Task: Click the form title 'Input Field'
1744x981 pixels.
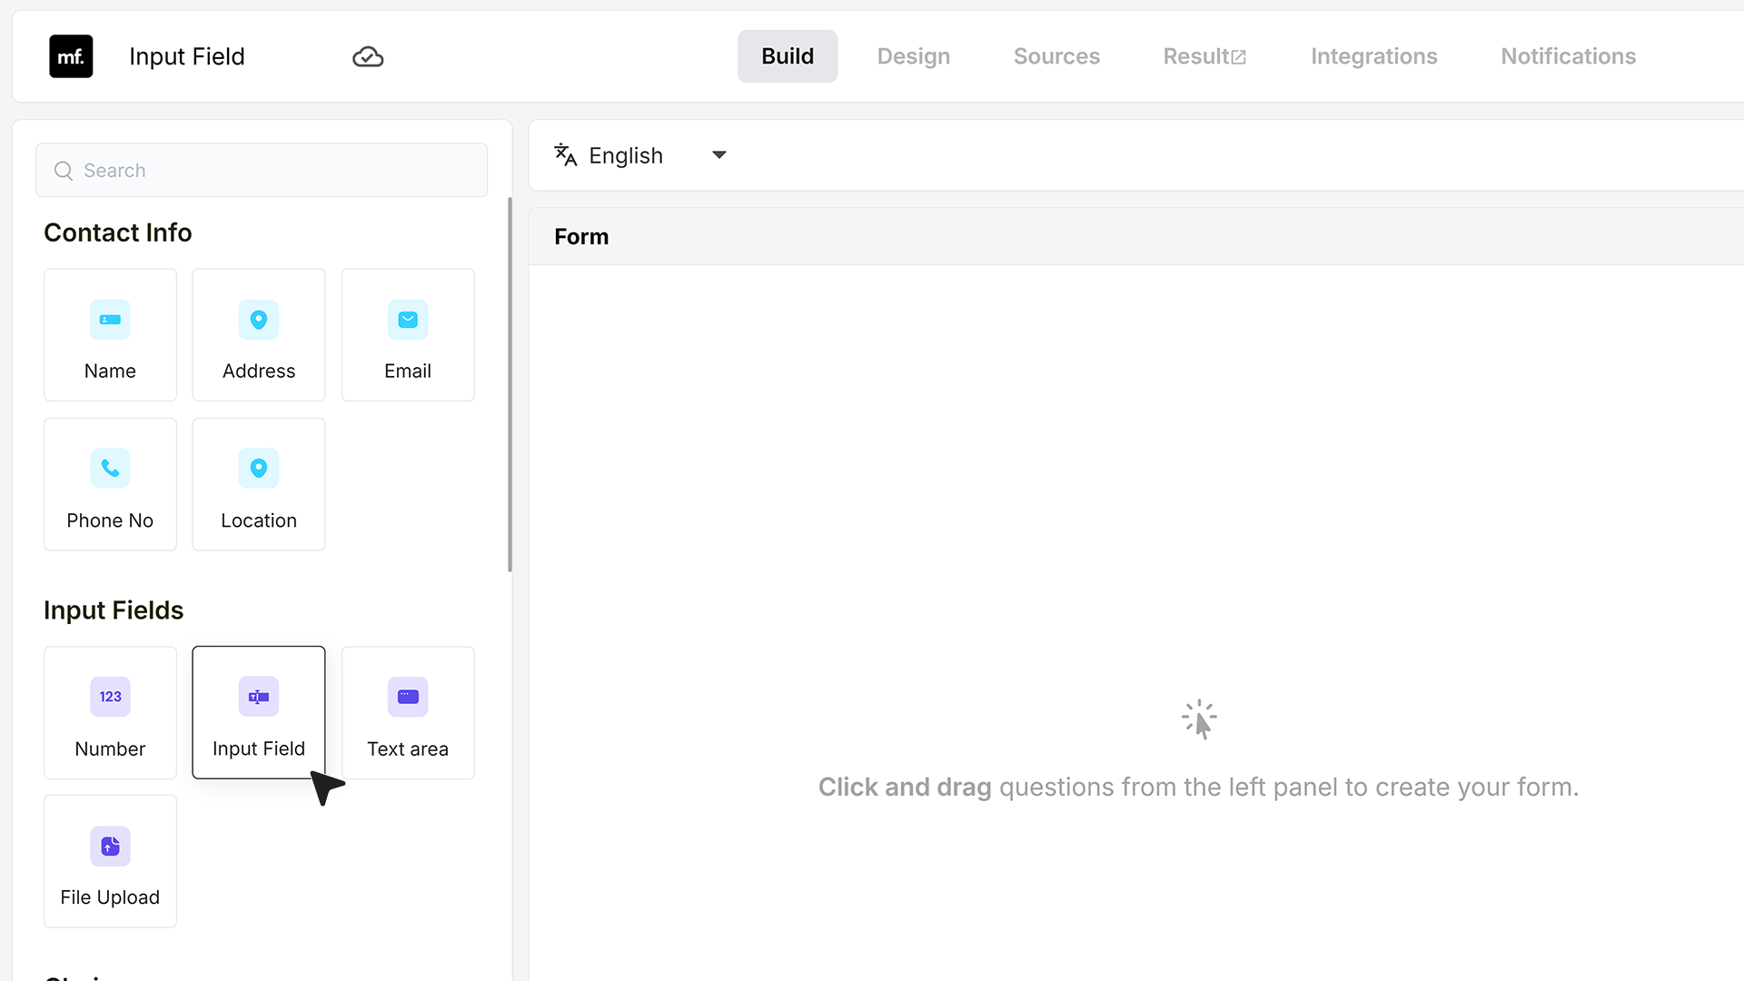Action: tap(187, 56)
